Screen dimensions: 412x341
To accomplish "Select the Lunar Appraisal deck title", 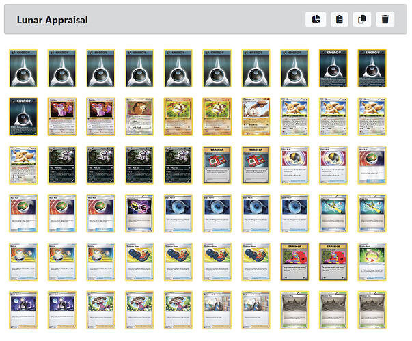I will tap(53, 20).
